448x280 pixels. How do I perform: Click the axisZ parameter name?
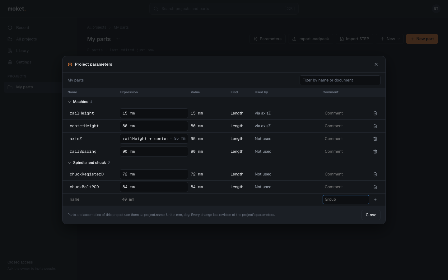[76, 139]
